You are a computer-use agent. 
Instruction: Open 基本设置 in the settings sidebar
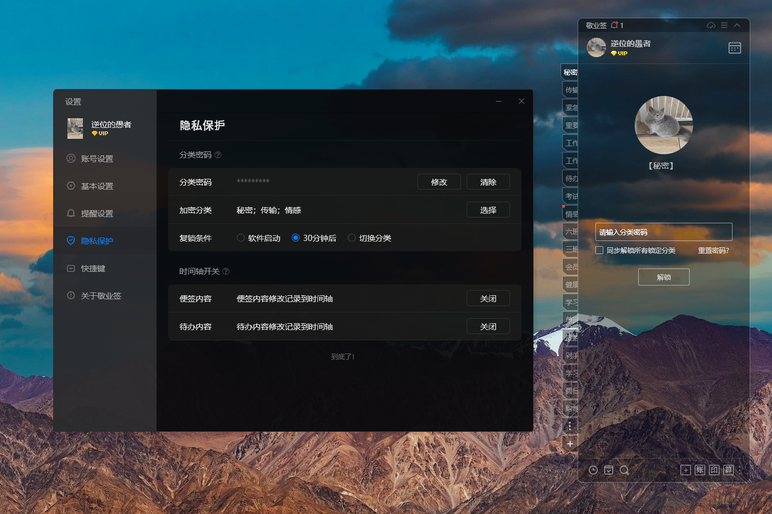(x=97, y=186)
